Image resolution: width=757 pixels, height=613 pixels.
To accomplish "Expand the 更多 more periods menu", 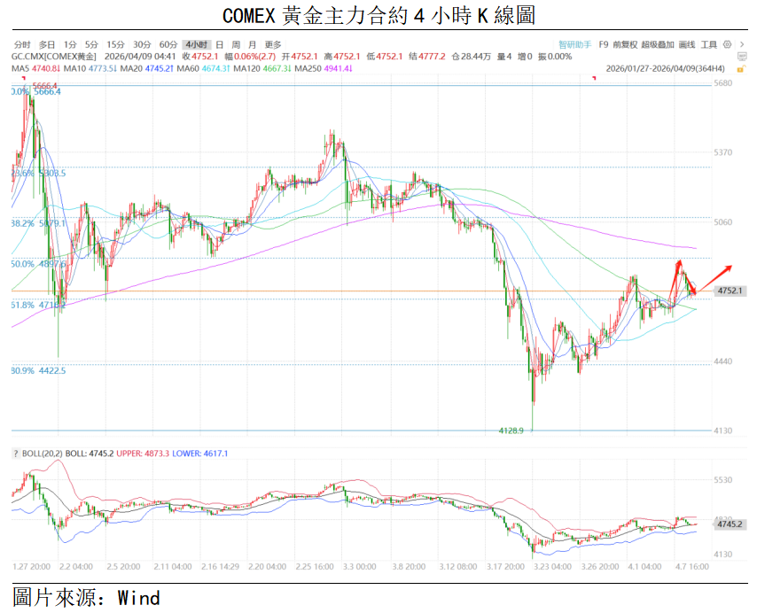I will tap(273, 44).
